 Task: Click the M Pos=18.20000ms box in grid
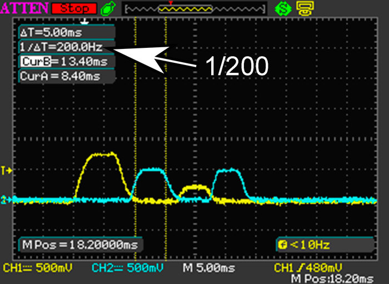(x=81, y=245)
